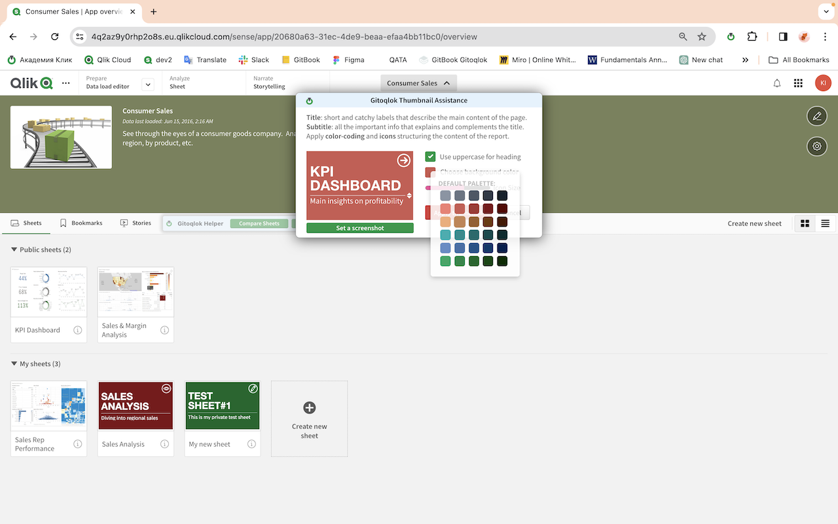The width and height of the screenshot is (838, 524).
Task: Open the Consumer Sales app dropdown
Action: coord(418,83)
